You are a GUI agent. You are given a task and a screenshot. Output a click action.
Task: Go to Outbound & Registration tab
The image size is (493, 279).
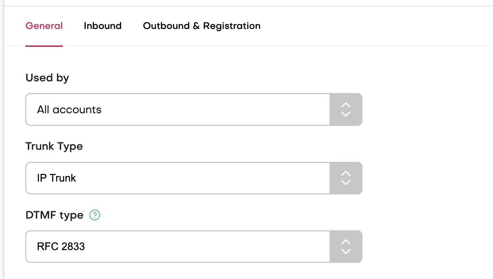[x=202, y=26]
